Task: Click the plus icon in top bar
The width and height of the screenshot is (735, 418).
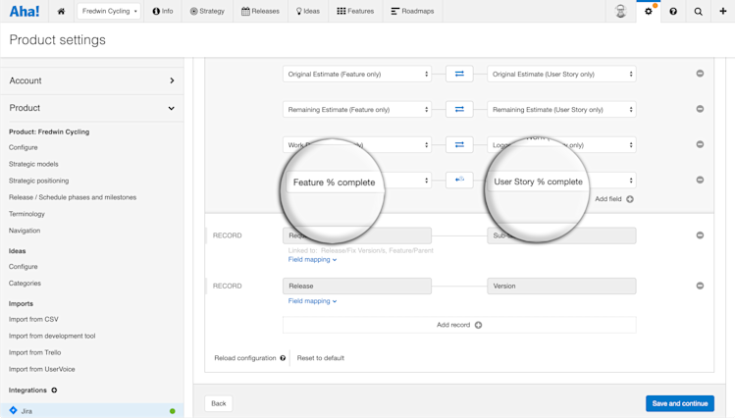Action: click(x=723, y=11)
